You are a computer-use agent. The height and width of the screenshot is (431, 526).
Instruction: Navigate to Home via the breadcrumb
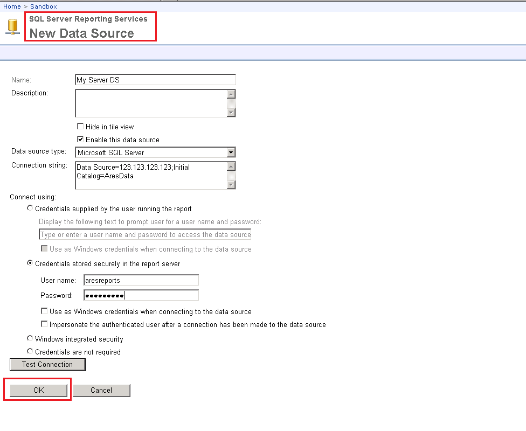click(11, 6)
